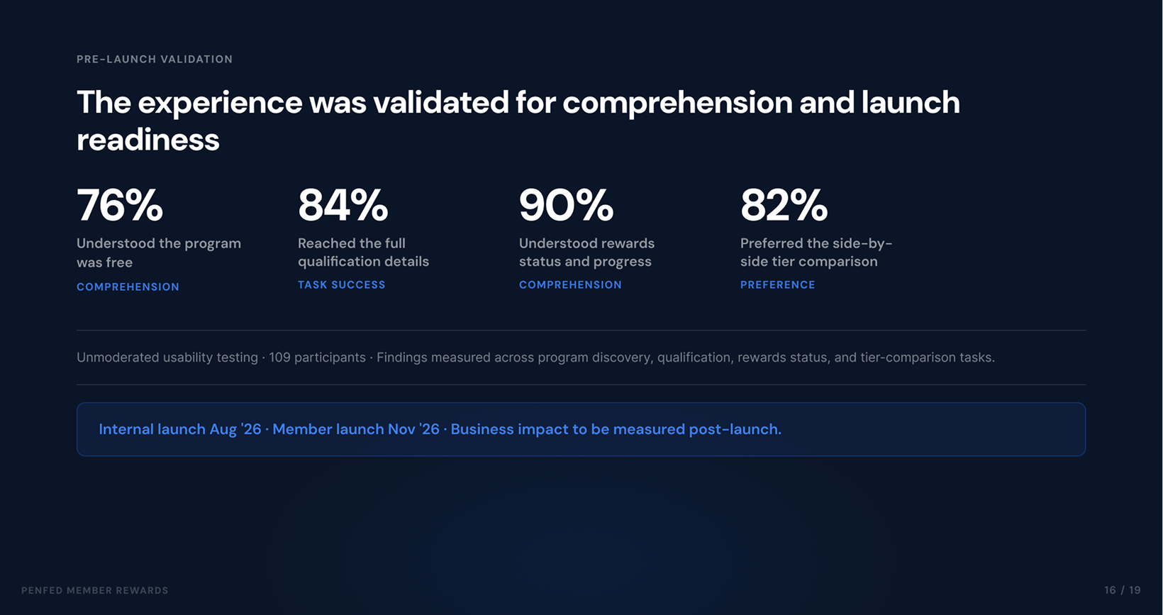This screenshot has width=1163, height=615.
Task: Click the unmoderated usability testing footnote
Action: (x=535, y=358)
